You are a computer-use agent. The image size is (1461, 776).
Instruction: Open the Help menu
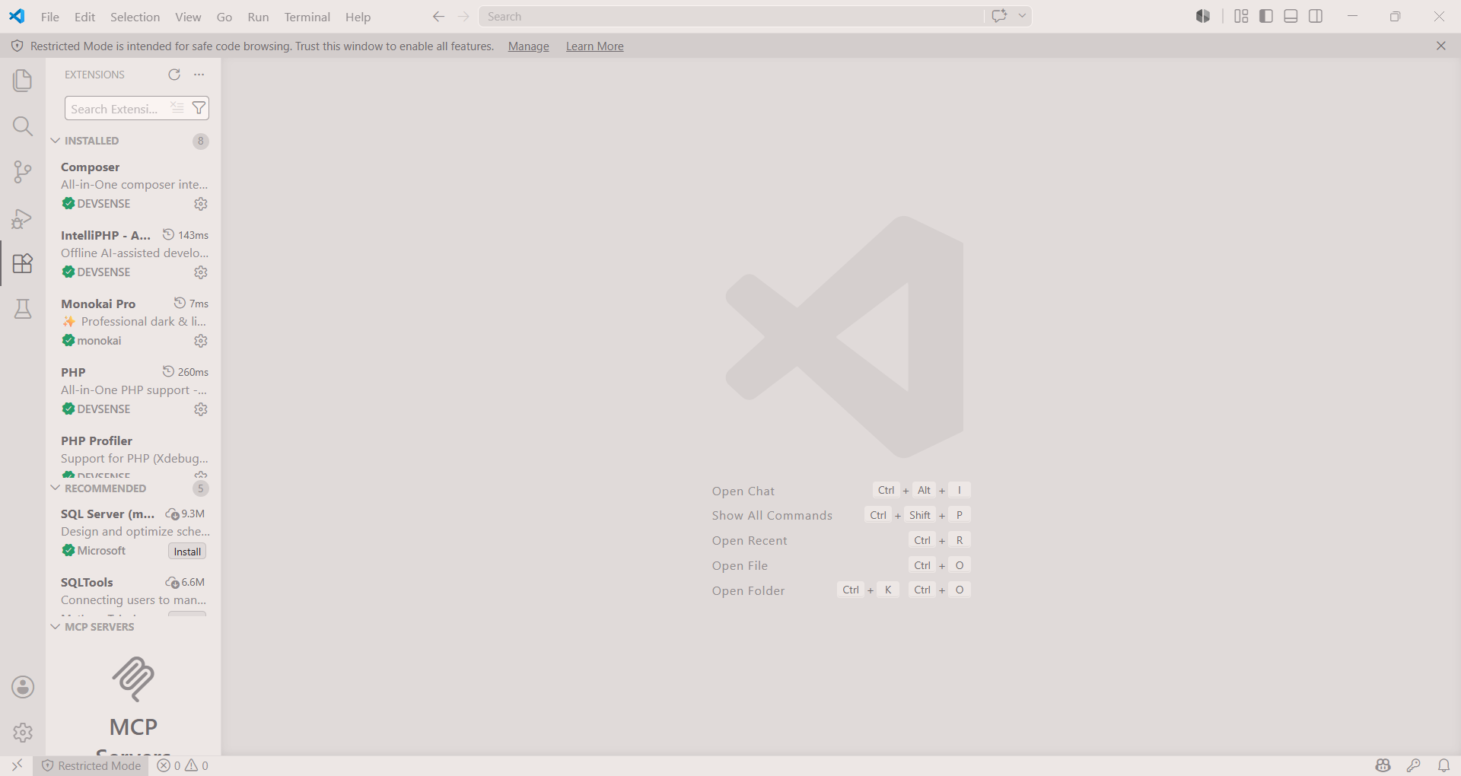pyautogui.click(x=358, y=17)
